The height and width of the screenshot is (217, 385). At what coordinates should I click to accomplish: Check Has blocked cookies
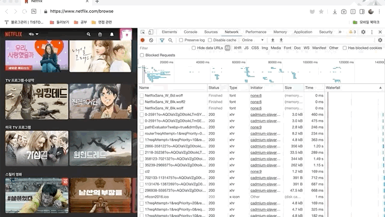point(345,48)
